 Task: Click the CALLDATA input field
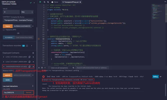coord(13,92)
